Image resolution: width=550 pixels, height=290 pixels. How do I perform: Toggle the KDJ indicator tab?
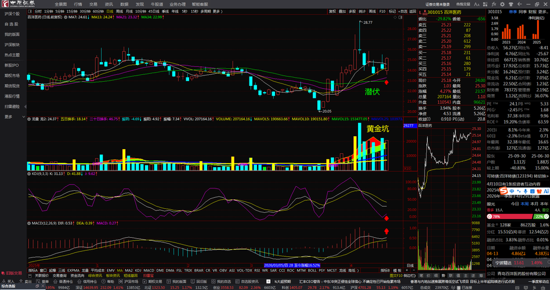[x=138, y=270]
